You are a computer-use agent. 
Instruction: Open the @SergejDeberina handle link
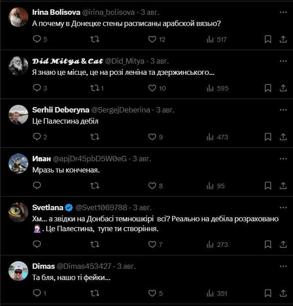click(x=121, y=110)
